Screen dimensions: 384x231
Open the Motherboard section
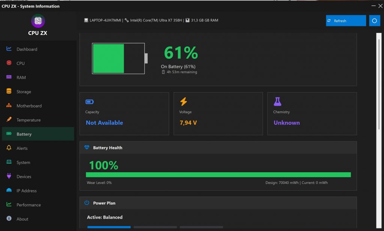tap(29, 106)
